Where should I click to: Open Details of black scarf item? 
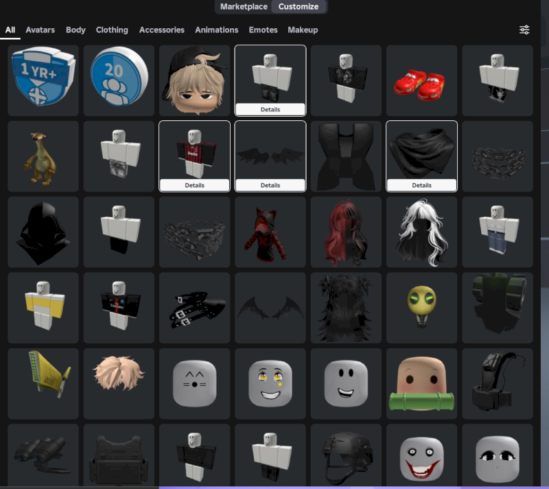421,185
